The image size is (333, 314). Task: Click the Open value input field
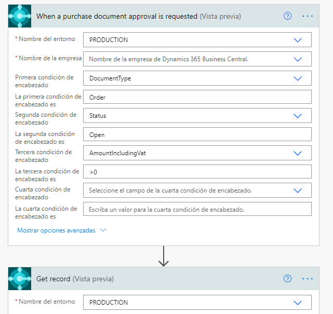pos(196,134)
